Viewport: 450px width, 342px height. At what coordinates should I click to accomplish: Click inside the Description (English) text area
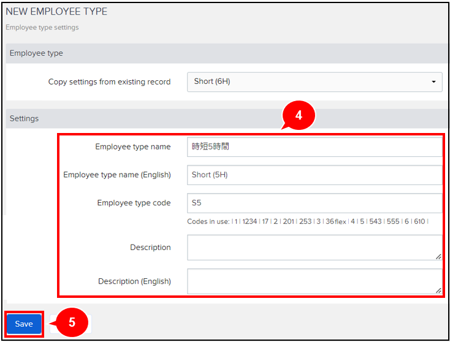point(314,281)
